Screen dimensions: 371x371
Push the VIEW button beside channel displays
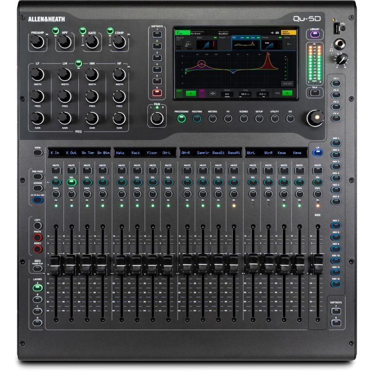(38, 153)
